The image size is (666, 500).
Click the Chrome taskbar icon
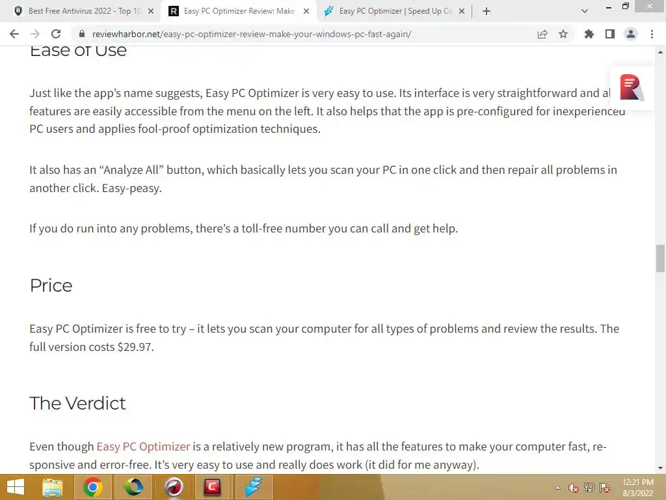click(x=92, y=487)
